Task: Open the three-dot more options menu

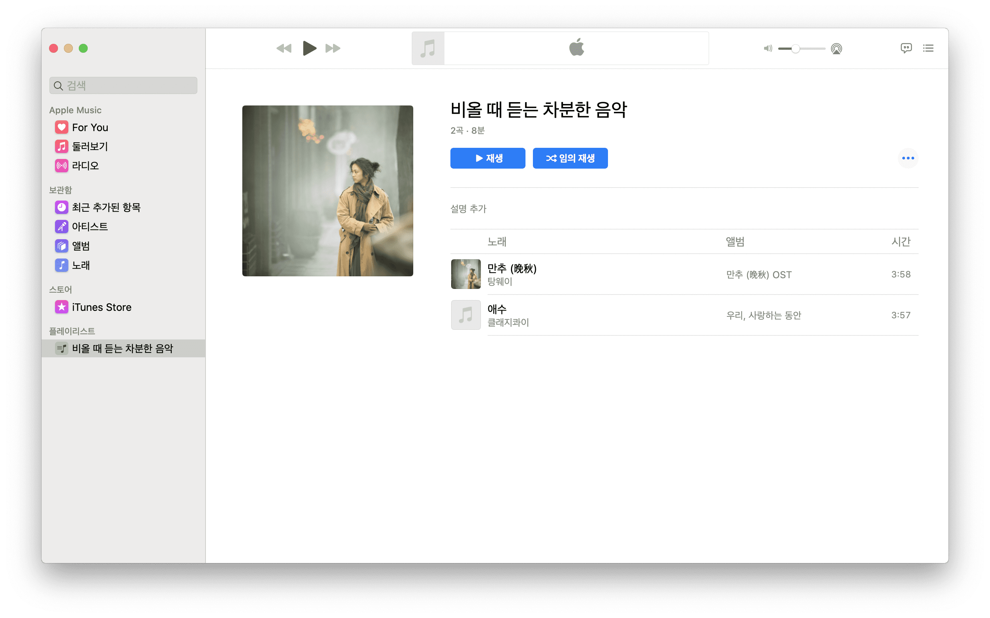Action: point(908,158)
